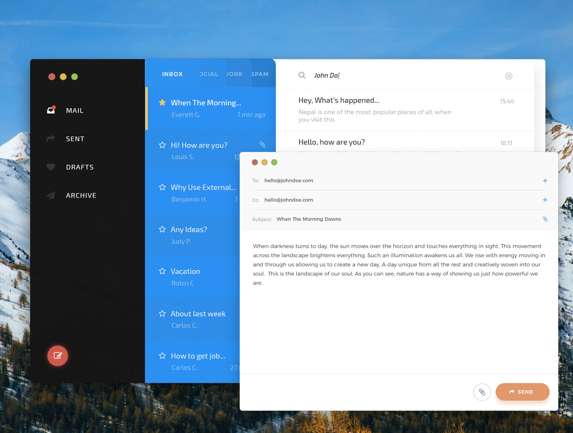Switch to the Inbox tab

172,74
